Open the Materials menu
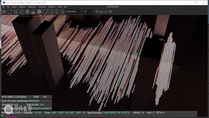This screenshot has width=209, height=118. click(x=32, y=7)
